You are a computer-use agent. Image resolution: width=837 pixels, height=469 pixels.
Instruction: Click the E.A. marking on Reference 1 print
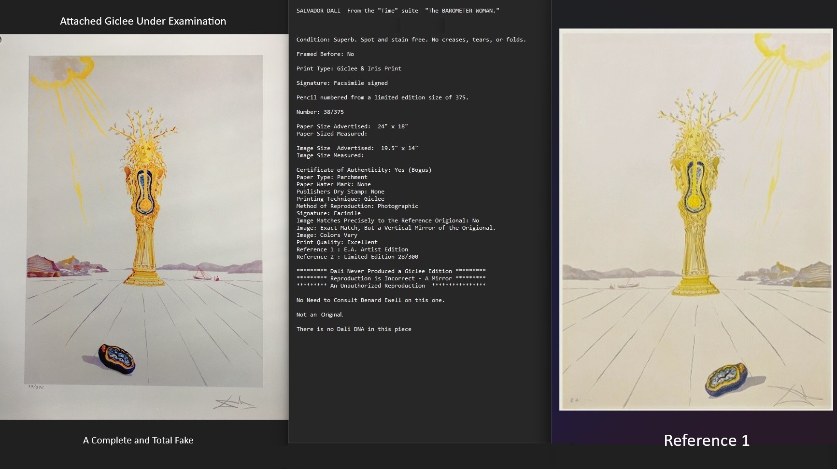click(x=574, y=400)
